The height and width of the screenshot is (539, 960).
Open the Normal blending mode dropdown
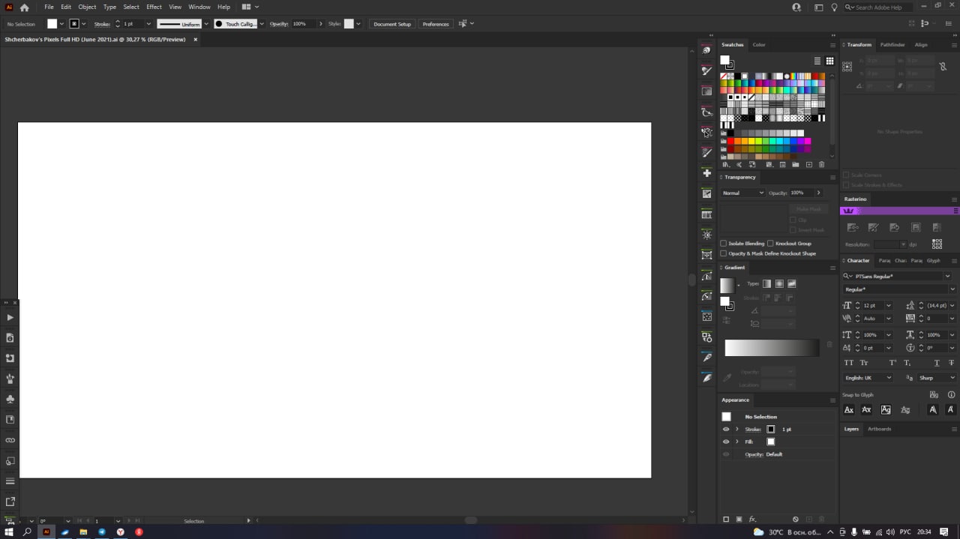(x=742, y=193)
